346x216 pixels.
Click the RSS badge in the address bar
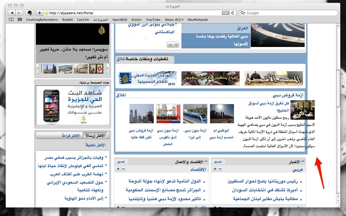click(x=226, y=13)
